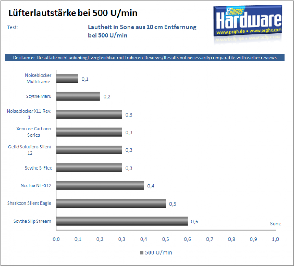Click the 0,1 value beside Noiseblocker Multiframe

[85, 79]
